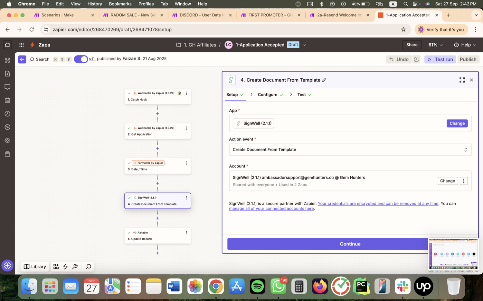The height and width of the screenshot is (301, 483).
Task: Open account options three-dot menu
Action: (464, 181)
